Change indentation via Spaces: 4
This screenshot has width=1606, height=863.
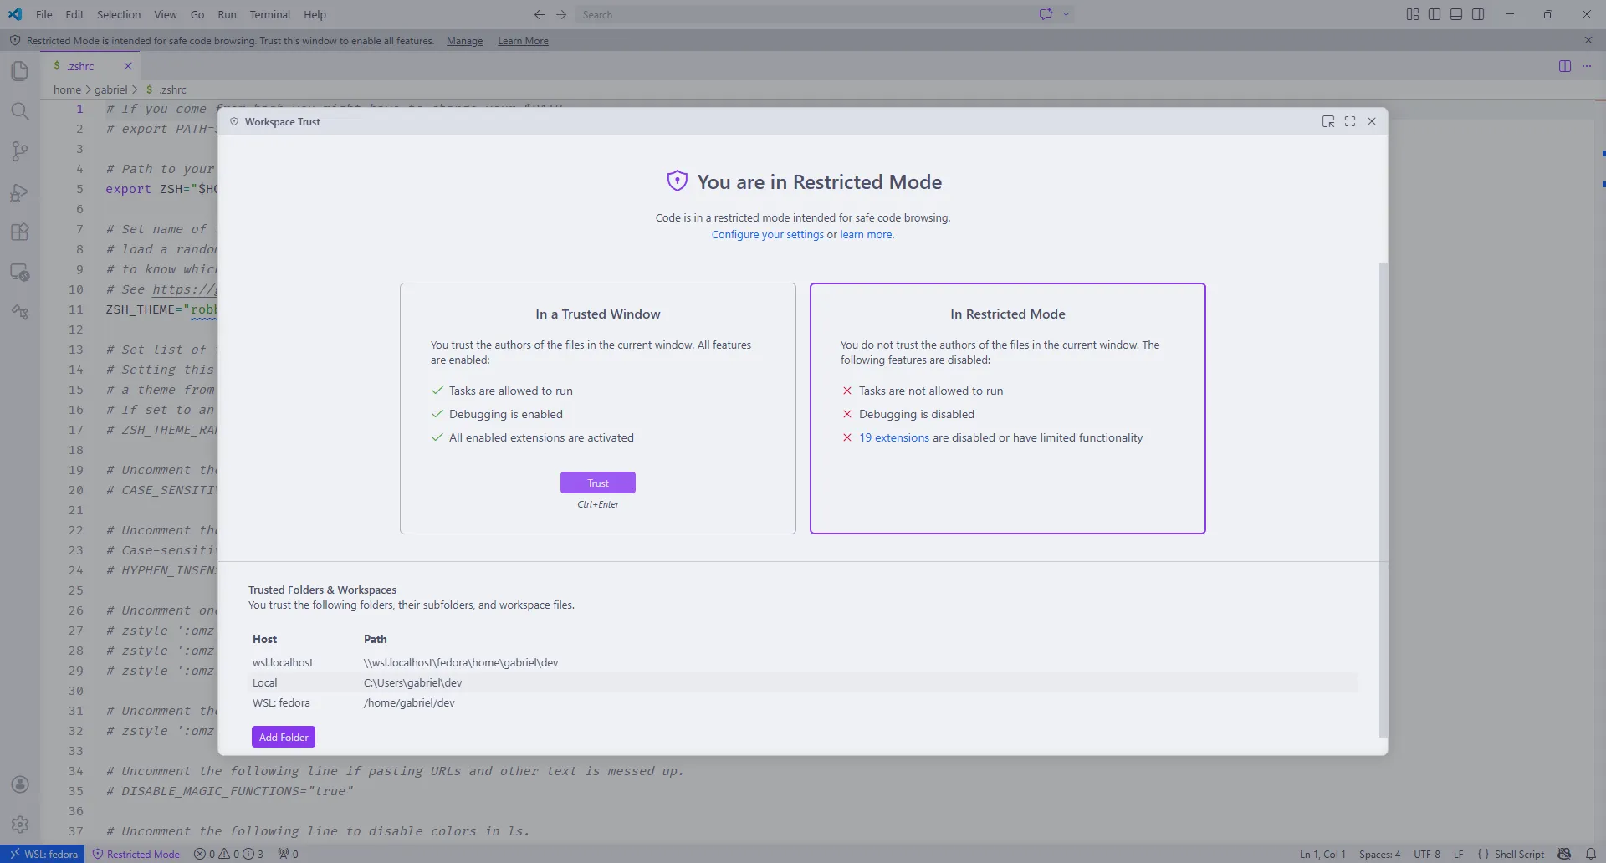coord(1379,854)
